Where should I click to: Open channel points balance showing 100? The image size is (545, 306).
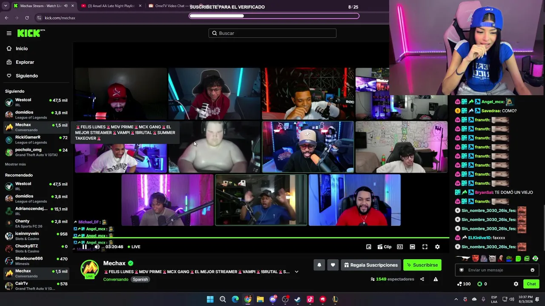click(464, 284)
